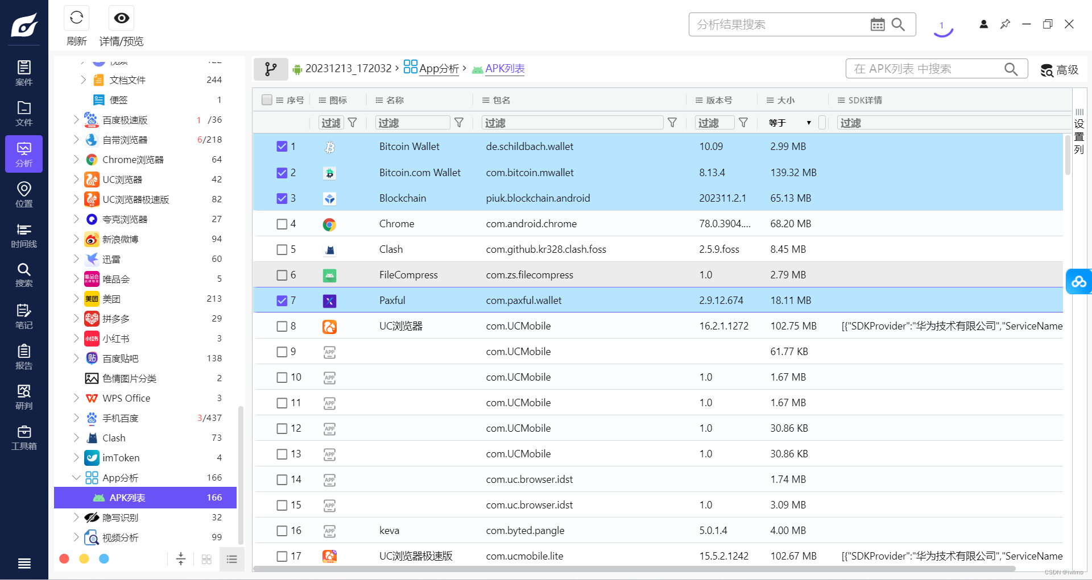The image size is (1092, 580).
Task: Open advanced search (高级)
Action: click(x=1060, y=70)
